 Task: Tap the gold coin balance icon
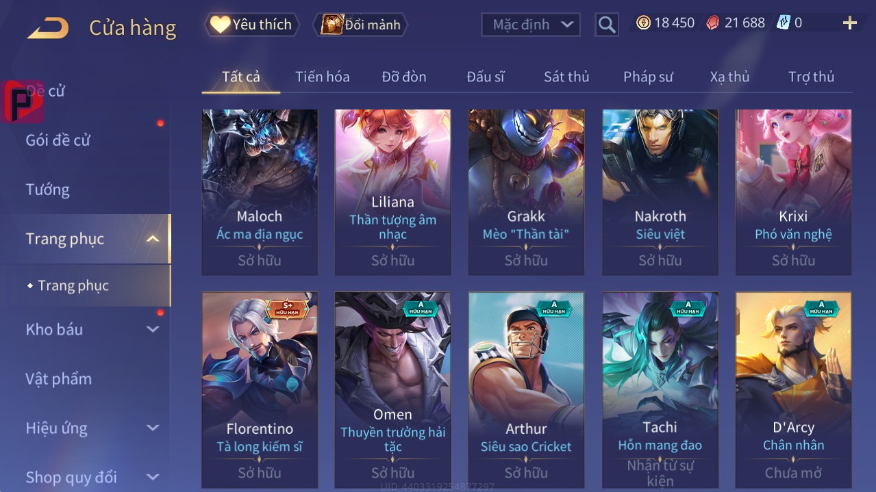[643, 23]
